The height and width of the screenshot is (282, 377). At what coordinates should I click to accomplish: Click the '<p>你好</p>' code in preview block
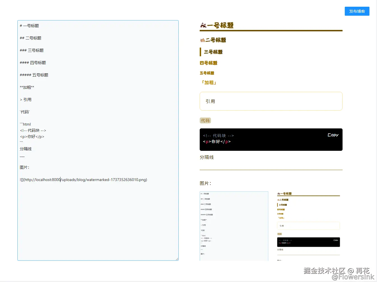pyautogui.click(x=217, y=142)
